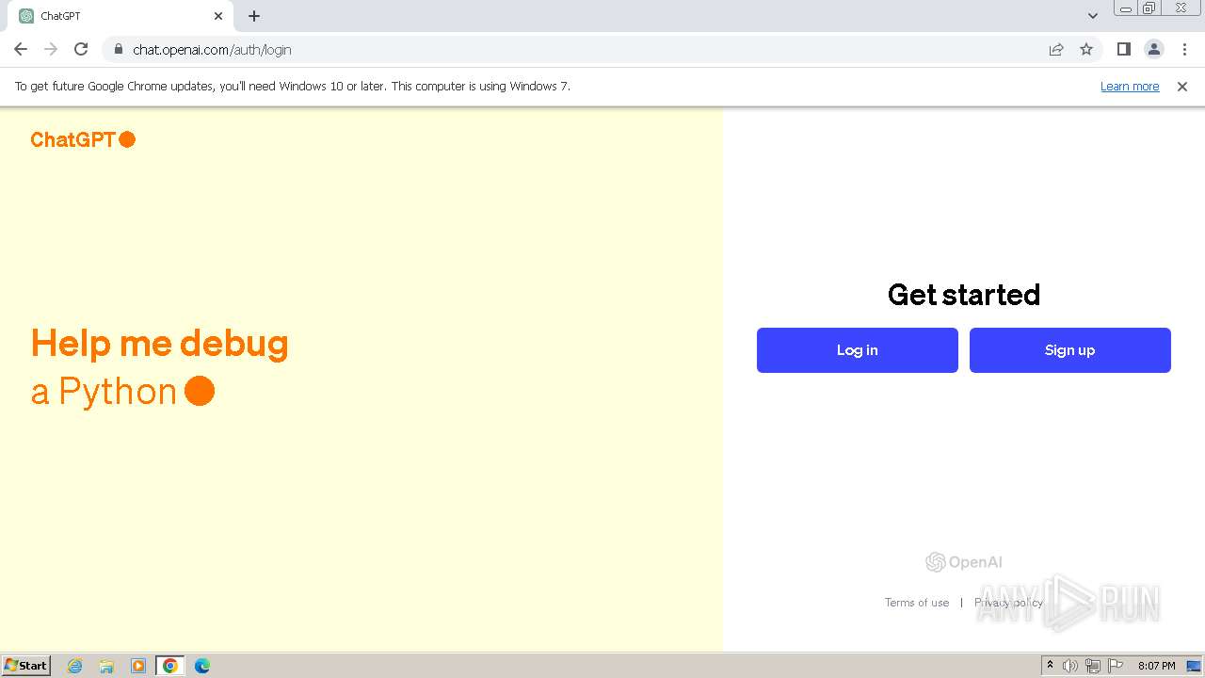The image size is (1205, 678).
Task: Click the Log in button
Action: click(x=858, y=350)
